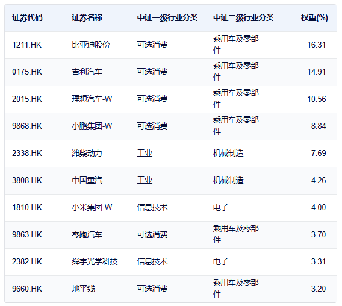Click the weight value 4.00
Screen dimensions: 342x306
point(319,207)
